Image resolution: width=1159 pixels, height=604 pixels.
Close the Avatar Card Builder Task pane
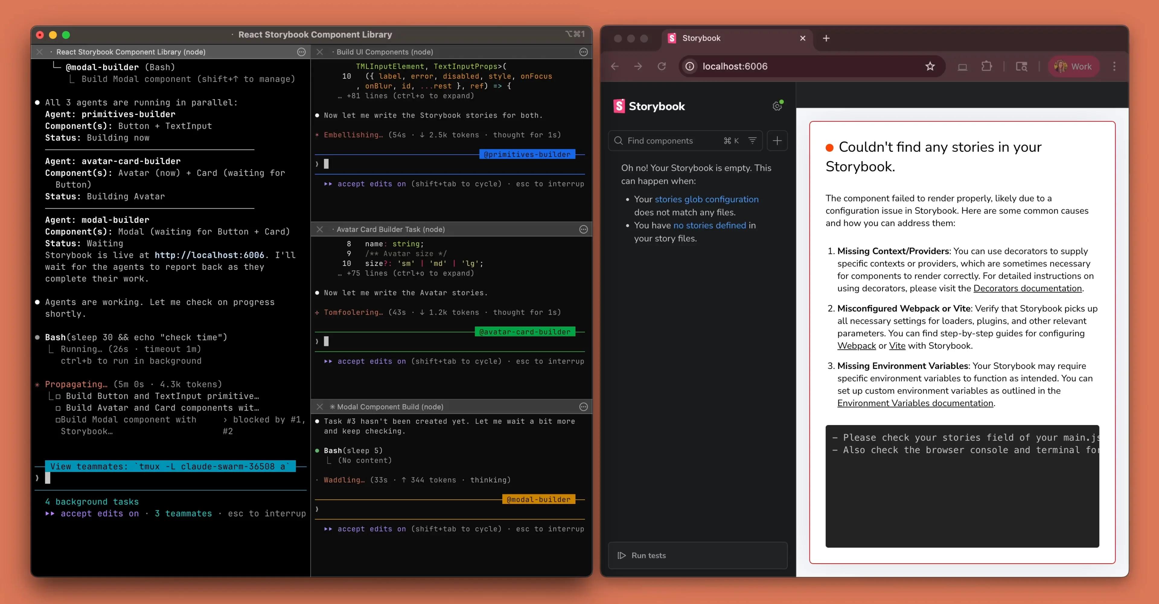319,229
